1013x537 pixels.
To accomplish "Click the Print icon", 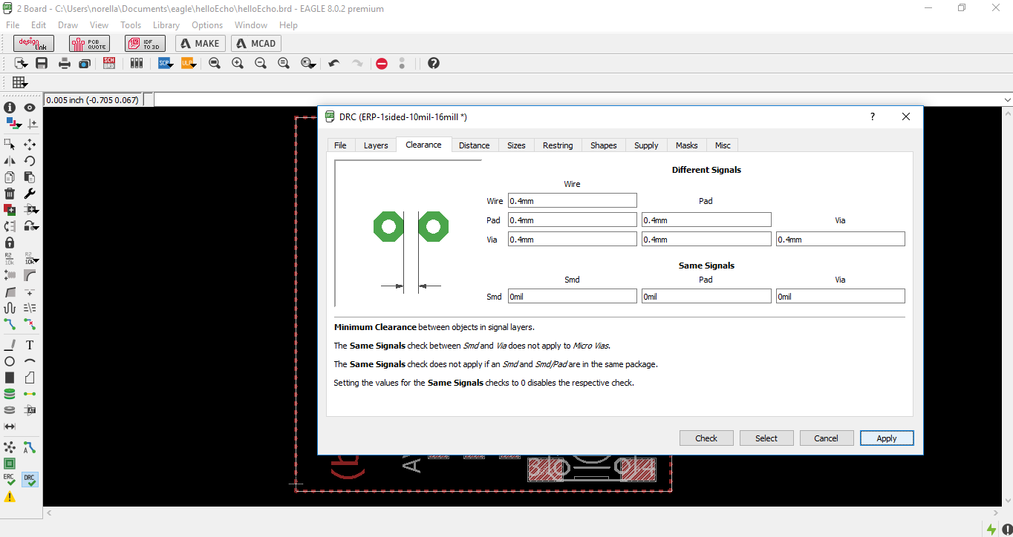I will [x=65, y=63].
